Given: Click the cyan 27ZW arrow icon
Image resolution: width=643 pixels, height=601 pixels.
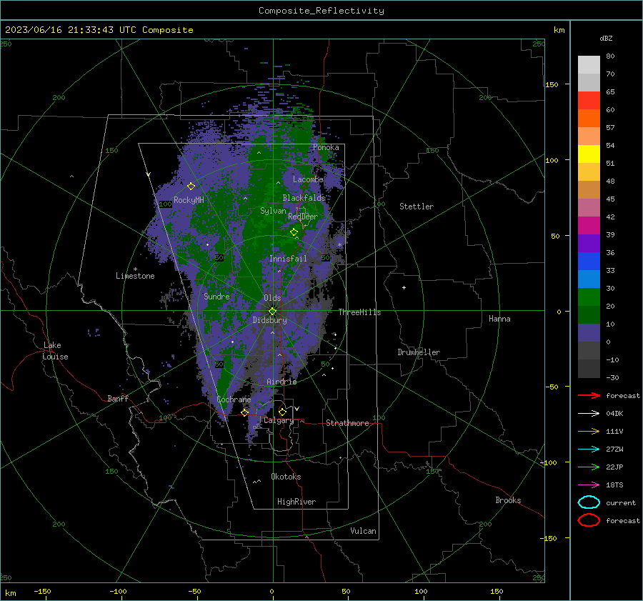Looking at the screenshot, I should click(589, 449).
